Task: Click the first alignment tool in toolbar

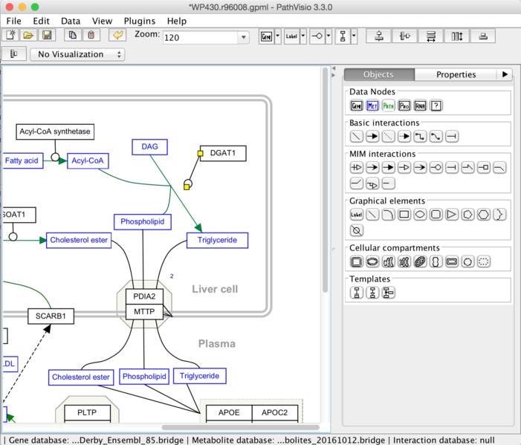Action: [379, 36]
